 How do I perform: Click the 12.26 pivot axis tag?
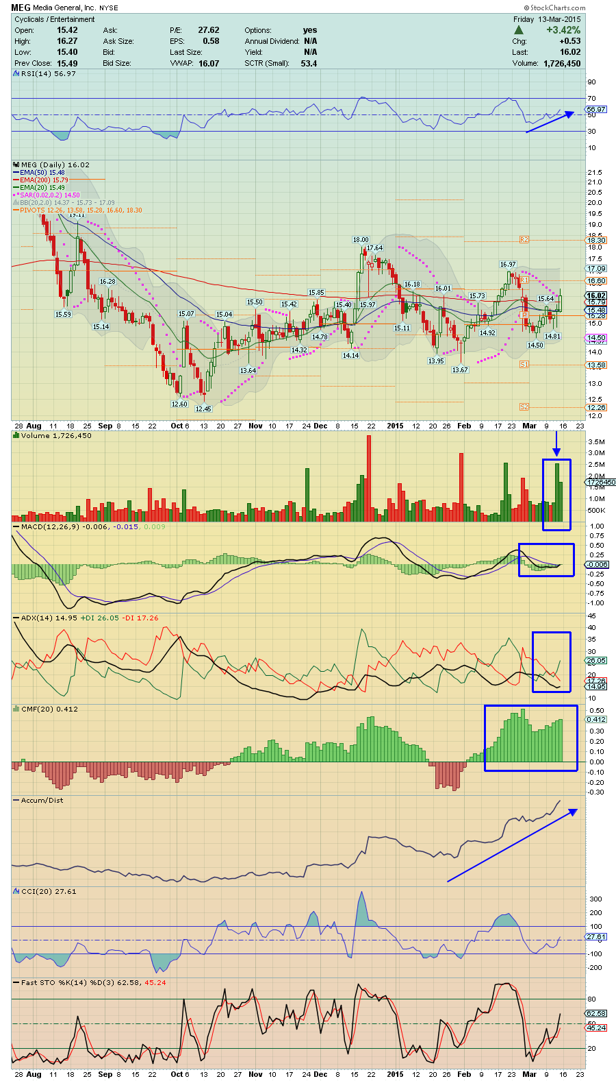point(596,407)
